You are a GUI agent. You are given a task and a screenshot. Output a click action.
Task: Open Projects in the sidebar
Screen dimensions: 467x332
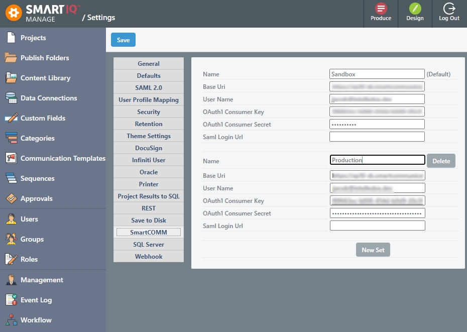point(33,38)
